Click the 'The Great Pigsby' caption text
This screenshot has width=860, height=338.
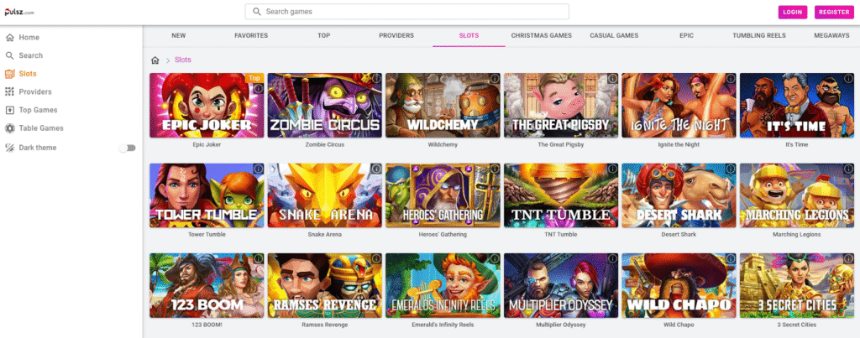point(560,144)
